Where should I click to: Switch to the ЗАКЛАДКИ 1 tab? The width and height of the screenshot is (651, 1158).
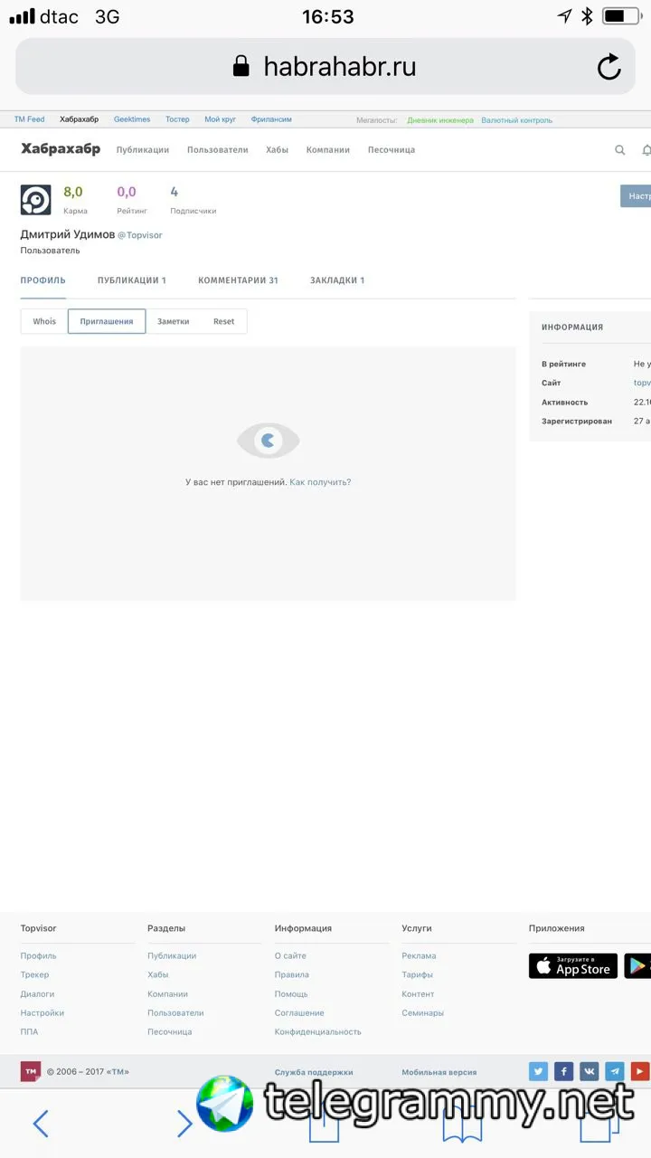point(337,280)
